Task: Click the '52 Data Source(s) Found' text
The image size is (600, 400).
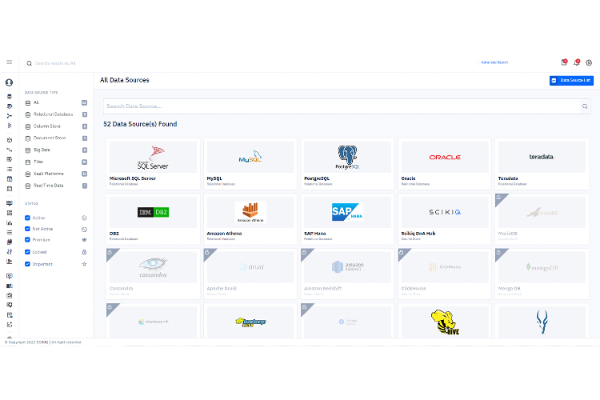Action: [140, 124]
